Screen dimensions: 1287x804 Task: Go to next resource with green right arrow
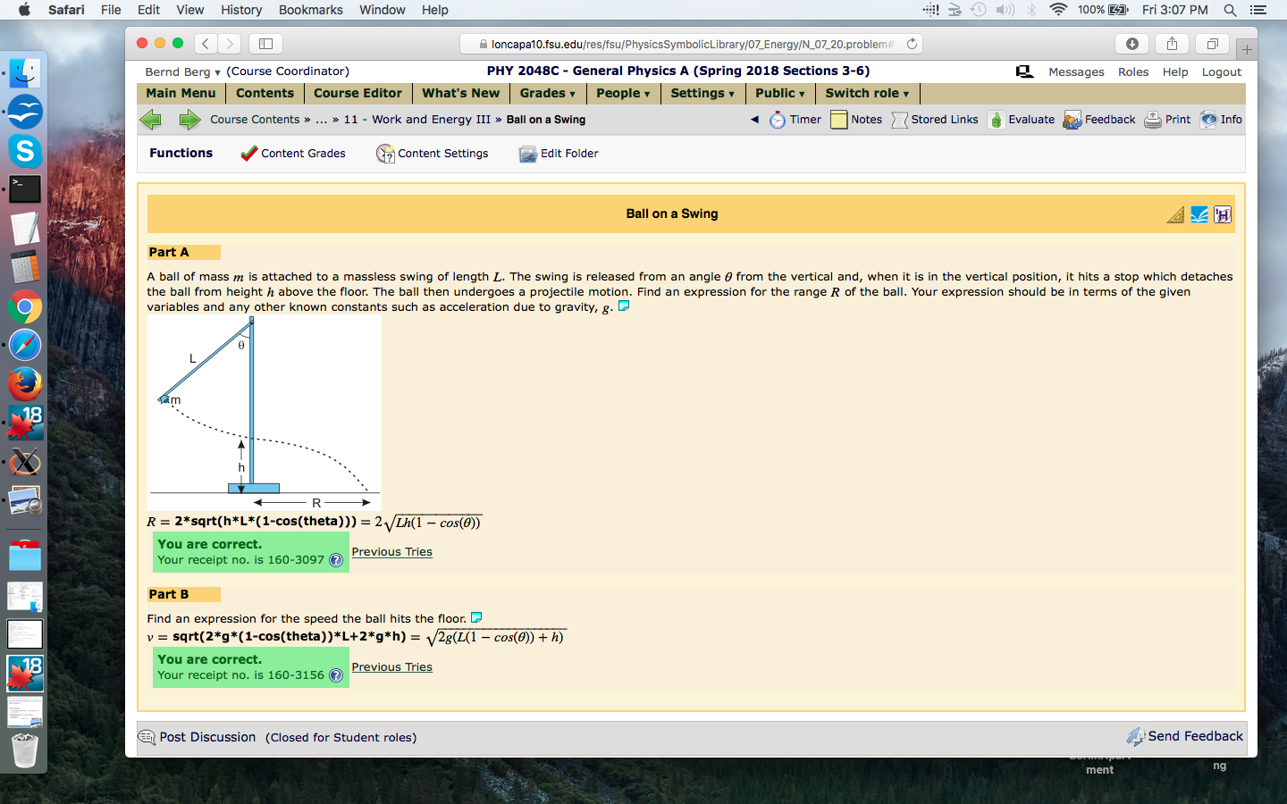189,120
